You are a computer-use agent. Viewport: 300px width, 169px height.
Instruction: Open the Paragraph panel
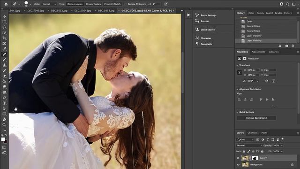click(x=206, y=44)
